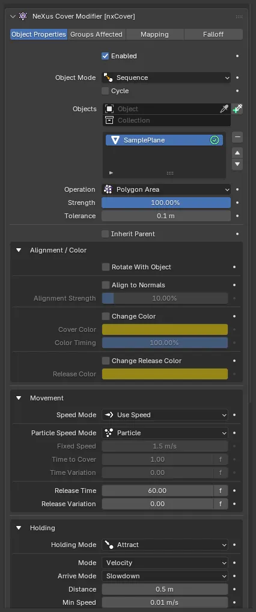Screen dimensions: 256x612
Task: Click the Min Speed 0.01 m/s field
Action: coord(165,602)
